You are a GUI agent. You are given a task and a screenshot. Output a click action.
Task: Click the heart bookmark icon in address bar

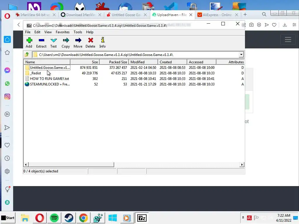pyautogui.click(x=274, y=25)
